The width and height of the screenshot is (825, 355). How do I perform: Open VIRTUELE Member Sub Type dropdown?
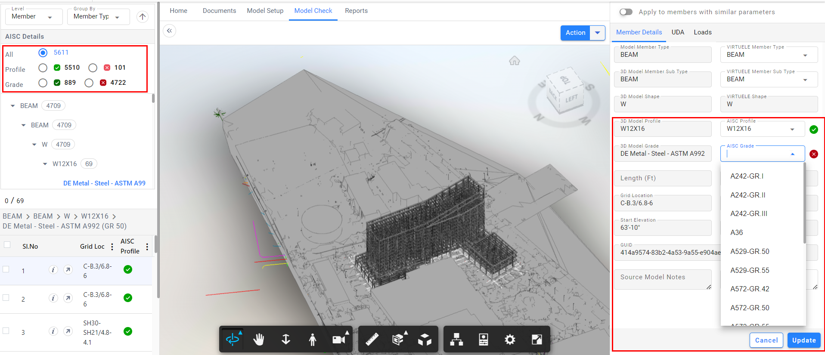pos(769,79)
